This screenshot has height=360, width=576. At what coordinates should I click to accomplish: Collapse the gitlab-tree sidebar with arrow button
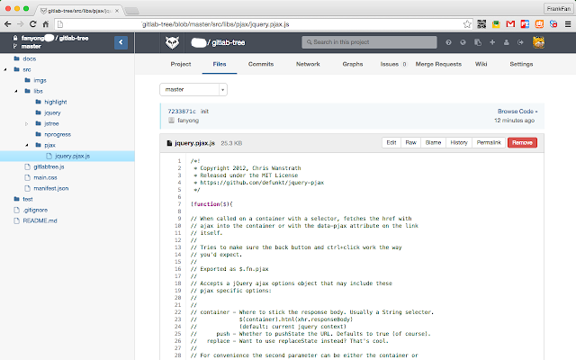click(x=121, y=42)
